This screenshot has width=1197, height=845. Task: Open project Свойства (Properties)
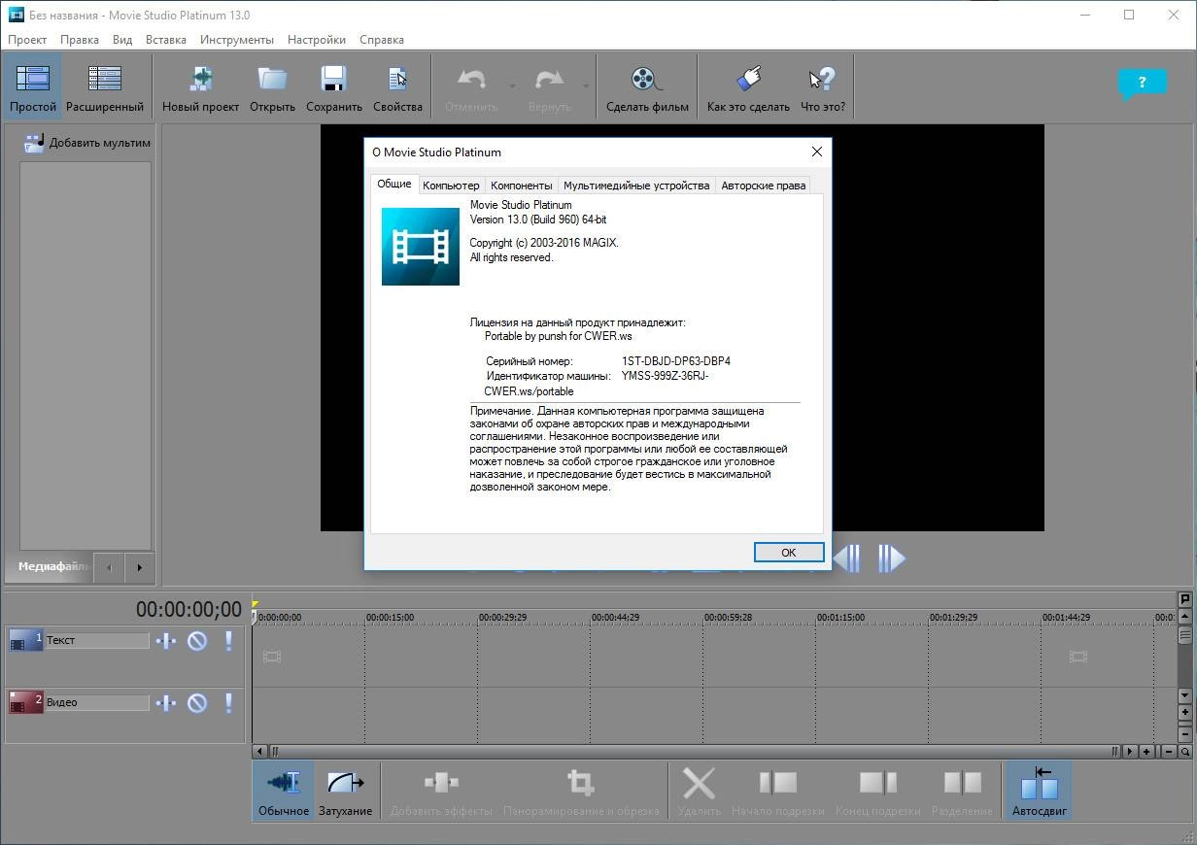pos(397,87)
